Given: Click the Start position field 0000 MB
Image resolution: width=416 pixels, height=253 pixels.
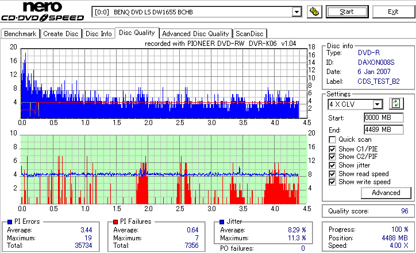Looking at the screenshot, I should click(x=384, y=118).
